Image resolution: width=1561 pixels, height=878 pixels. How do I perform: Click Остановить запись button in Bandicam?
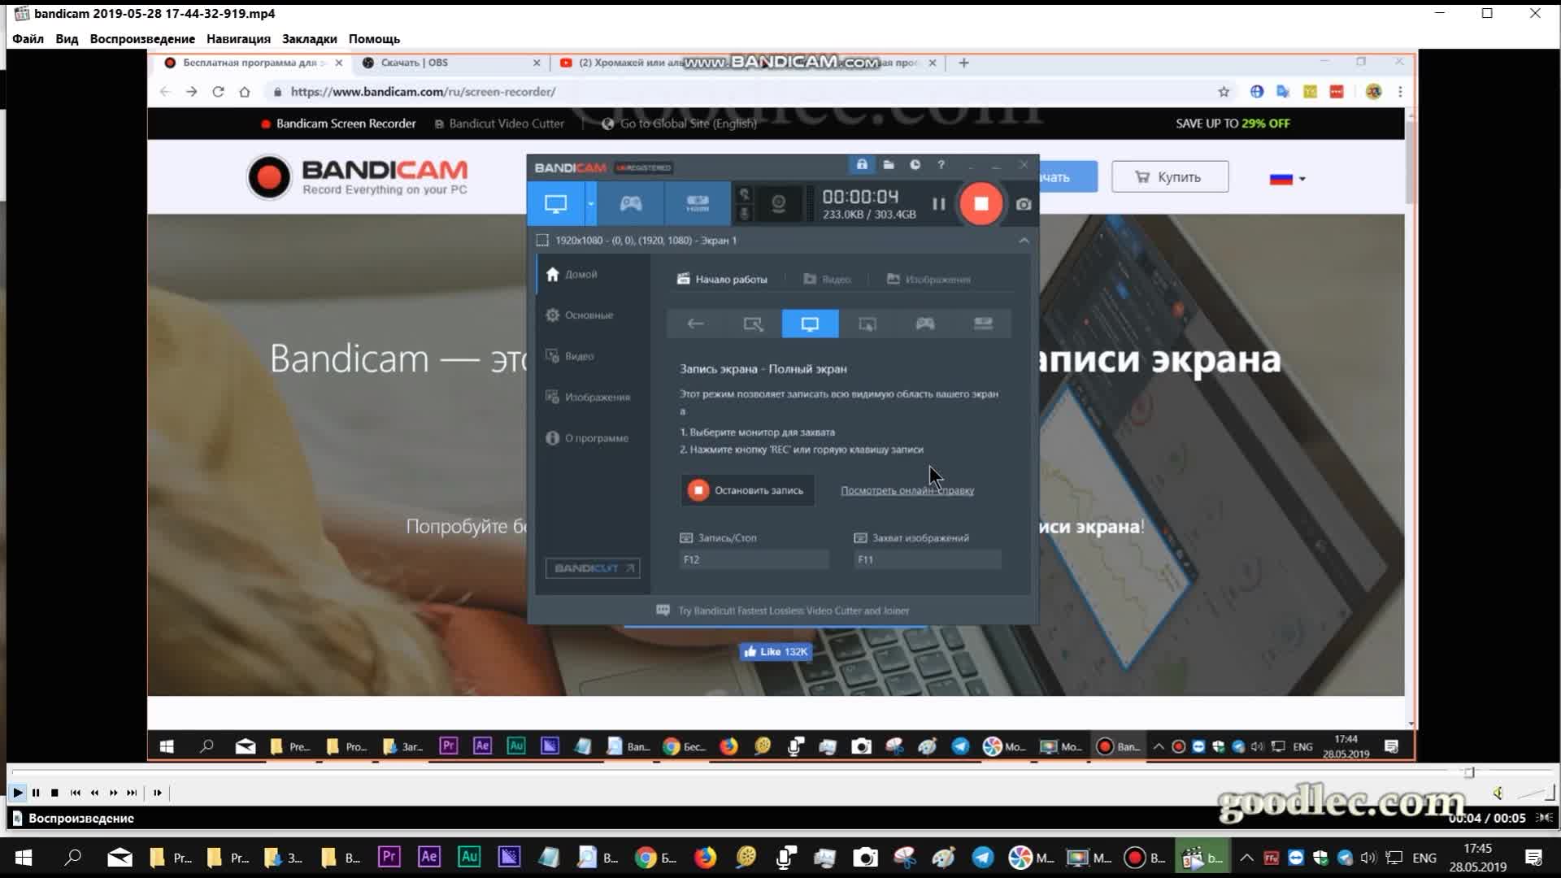747,490
